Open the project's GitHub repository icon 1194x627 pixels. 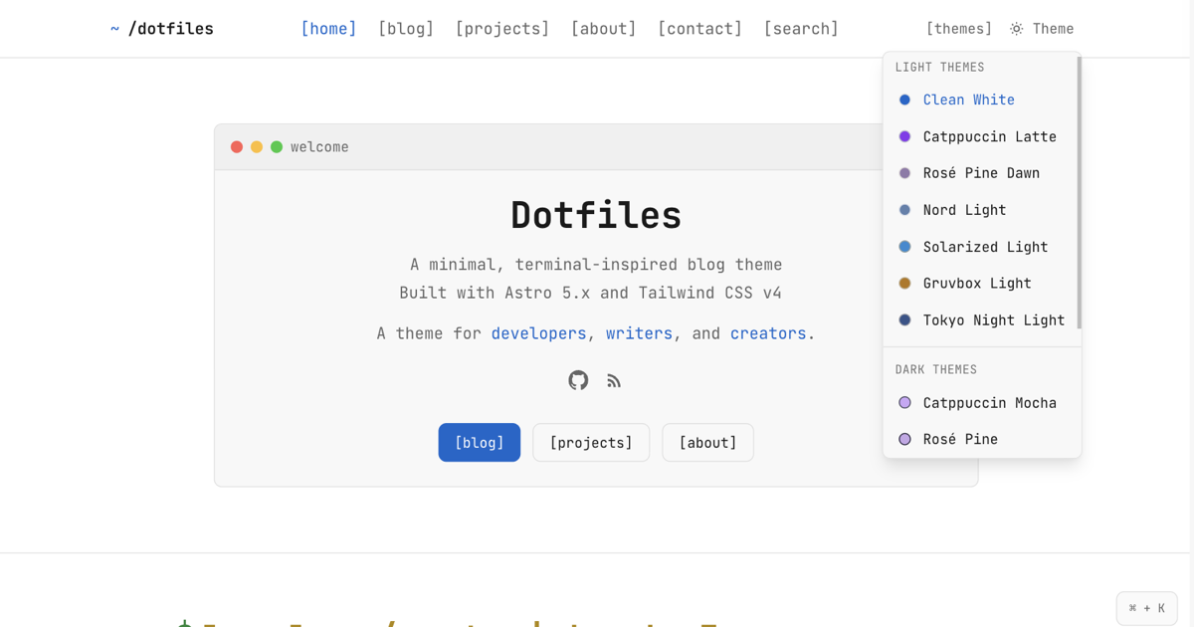(578, 380)
